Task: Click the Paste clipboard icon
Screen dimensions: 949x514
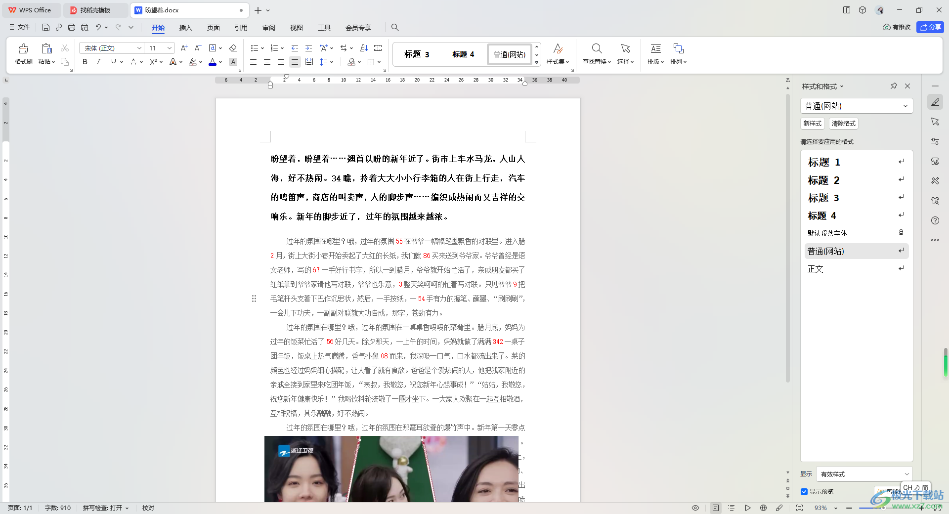Action: click(46, 48)
